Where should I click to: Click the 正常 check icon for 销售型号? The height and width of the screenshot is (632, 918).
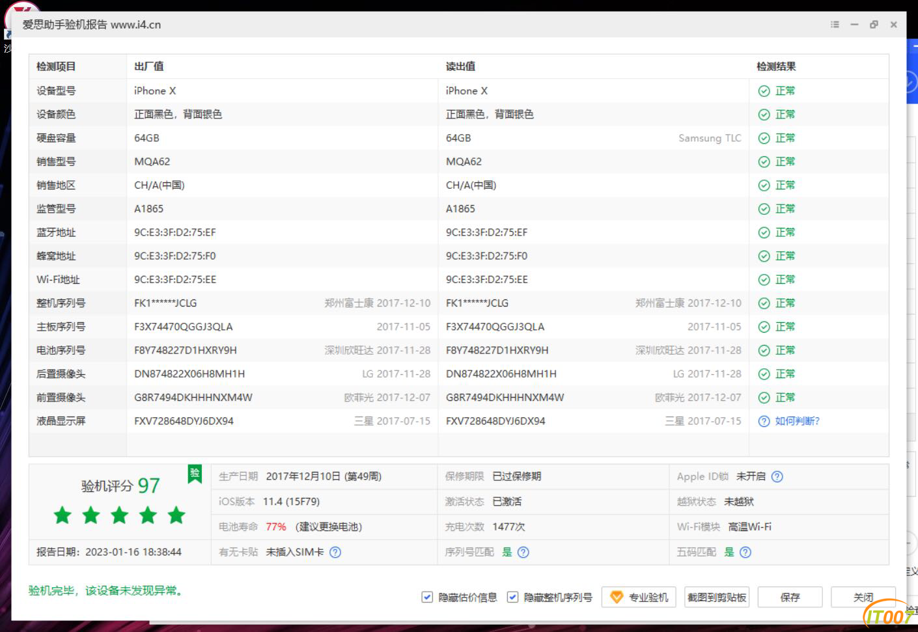click(x=764, y=161)
